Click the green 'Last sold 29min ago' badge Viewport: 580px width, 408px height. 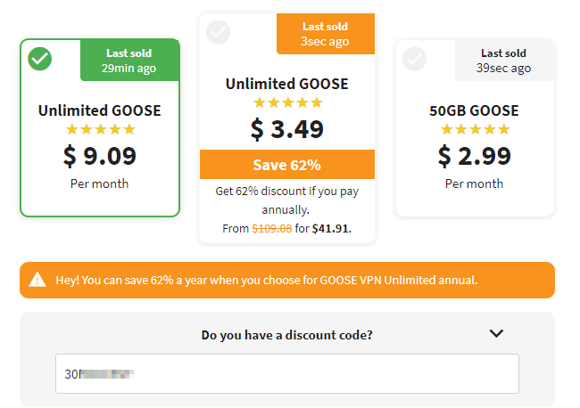click(129, 61)
